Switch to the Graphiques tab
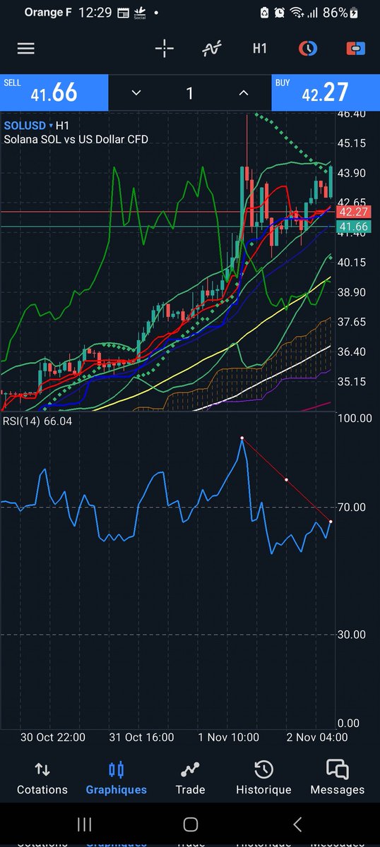The width and height of the screenshot is (380, 847). click(117, 778)
